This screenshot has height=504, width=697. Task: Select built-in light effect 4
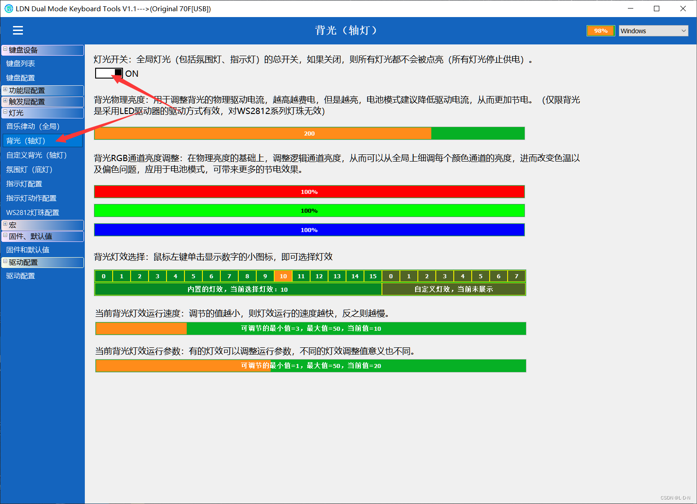[x=175, y=276]
